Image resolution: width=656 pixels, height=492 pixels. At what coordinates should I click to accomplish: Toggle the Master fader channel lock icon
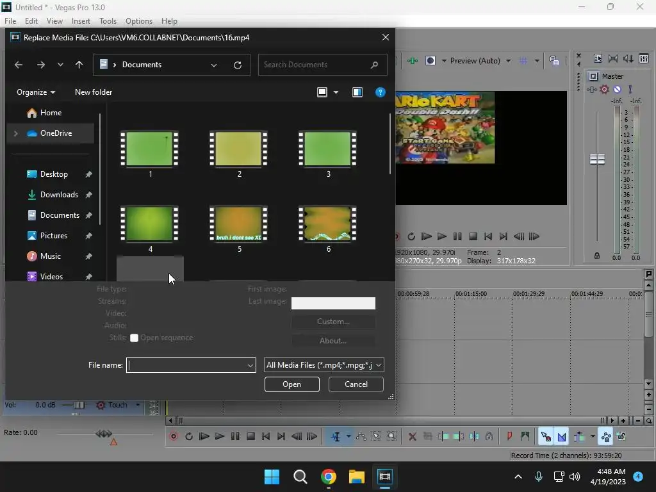point(597,256)
